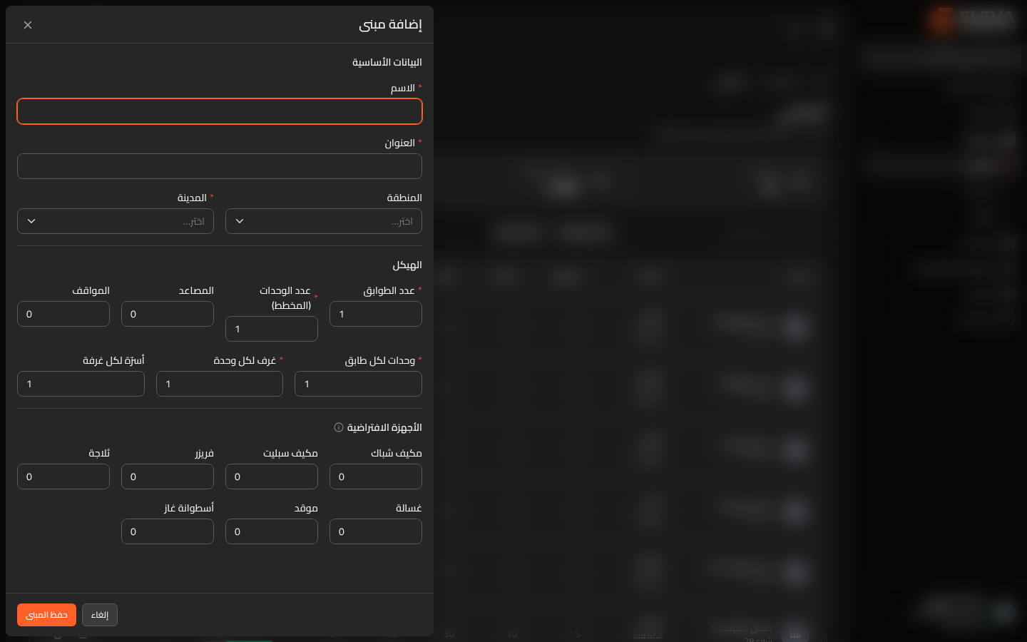Open the المنطقة dropdown

324,221
